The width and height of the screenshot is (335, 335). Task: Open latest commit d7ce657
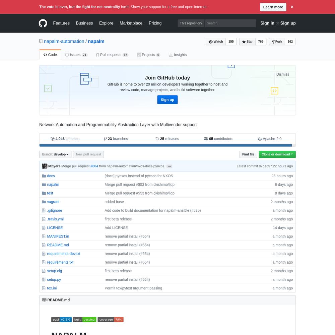[265, 166]
